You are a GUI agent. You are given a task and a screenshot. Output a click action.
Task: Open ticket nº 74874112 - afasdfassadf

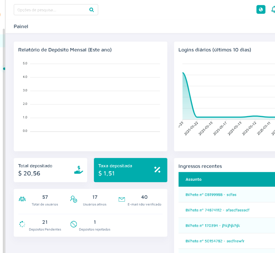[217, 210]
